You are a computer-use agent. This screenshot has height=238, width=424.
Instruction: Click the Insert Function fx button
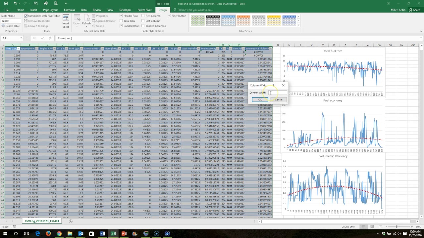[50, 38]
